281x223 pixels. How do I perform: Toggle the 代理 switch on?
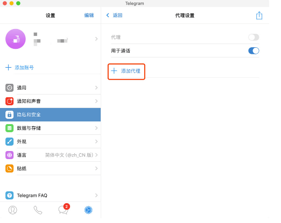coord(254,37)
